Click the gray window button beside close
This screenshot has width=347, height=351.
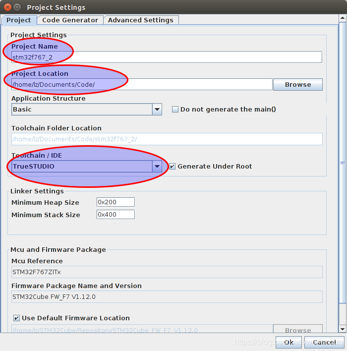tap(17, 7)
